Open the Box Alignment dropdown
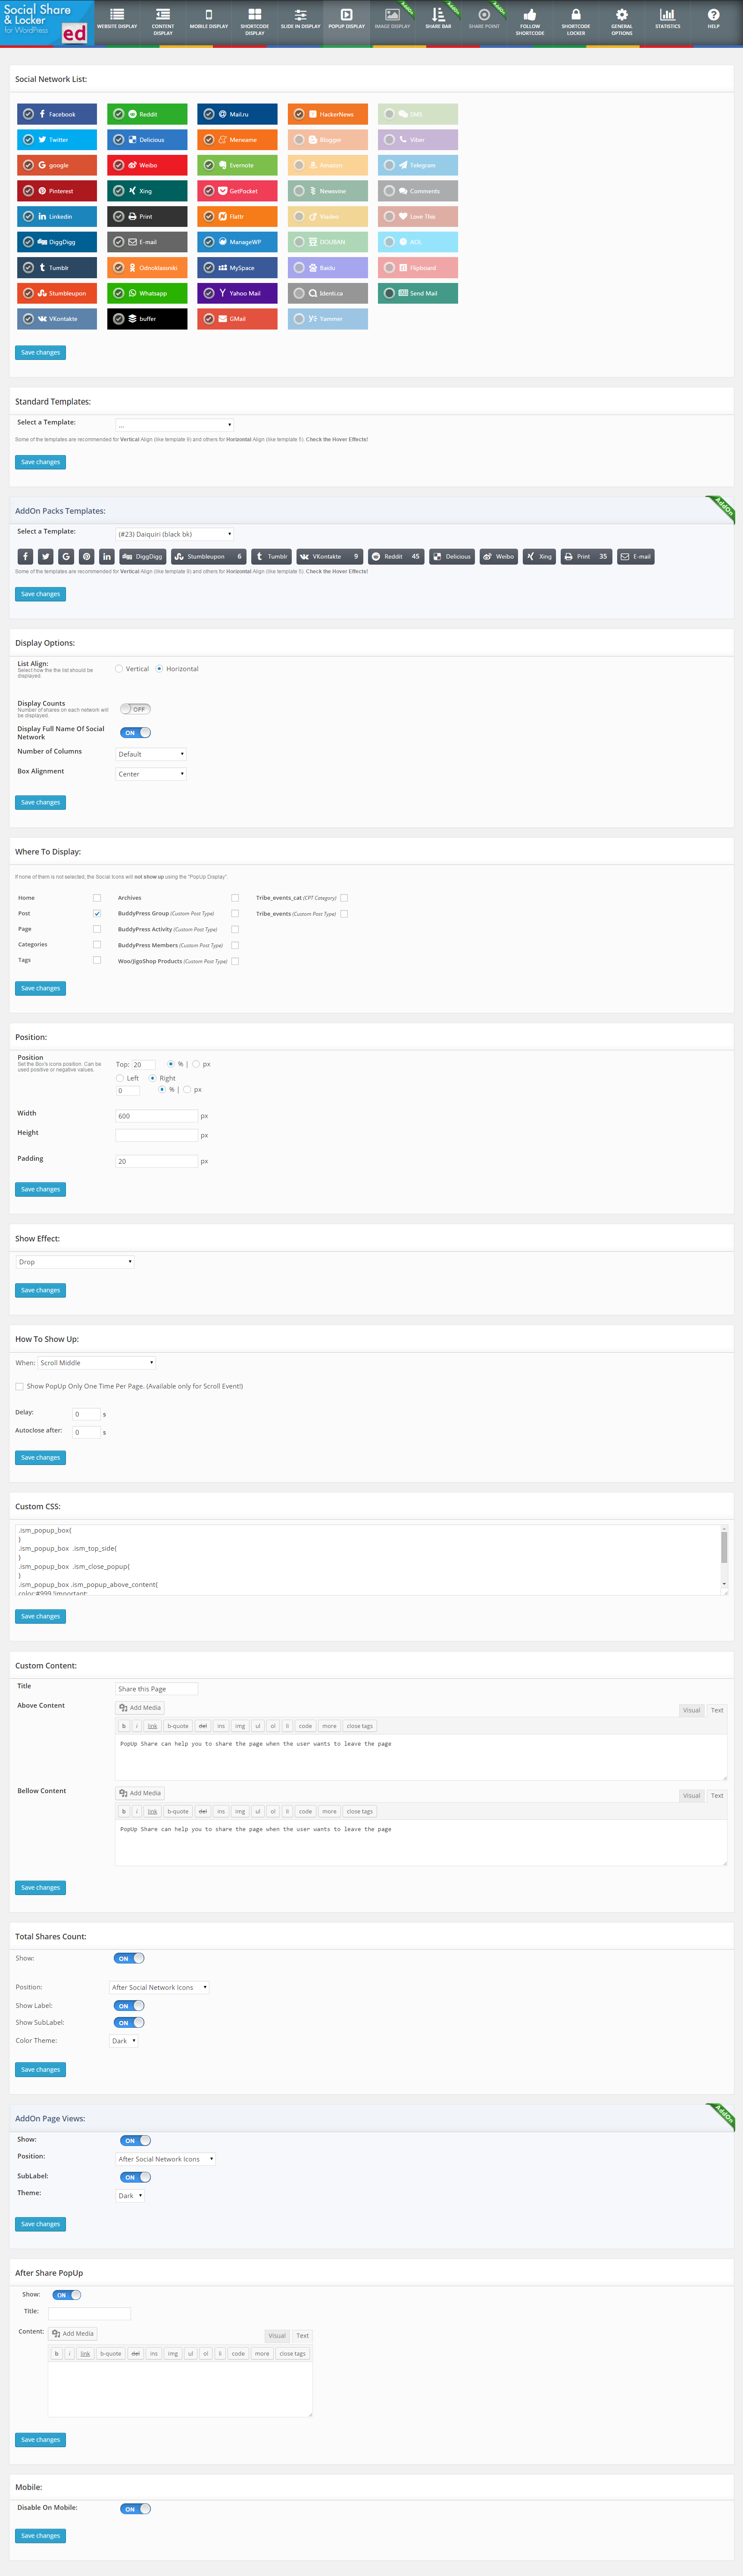 pos(151,774)
